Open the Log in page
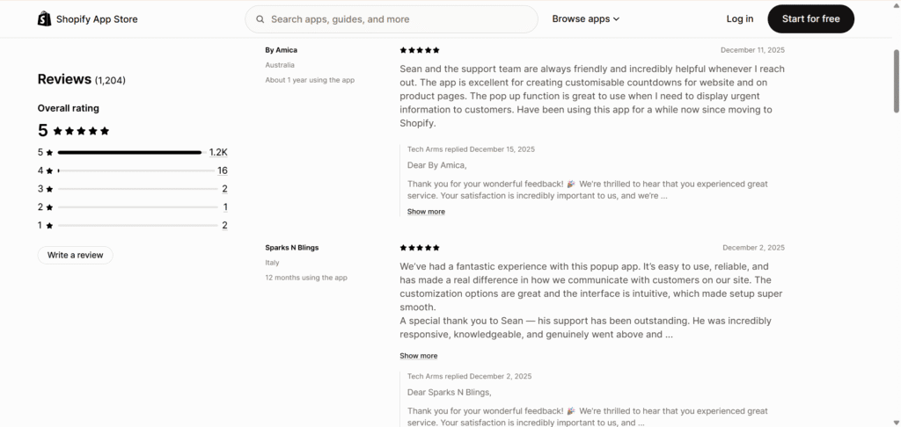The image size is (901, 427). pos(740,19)
